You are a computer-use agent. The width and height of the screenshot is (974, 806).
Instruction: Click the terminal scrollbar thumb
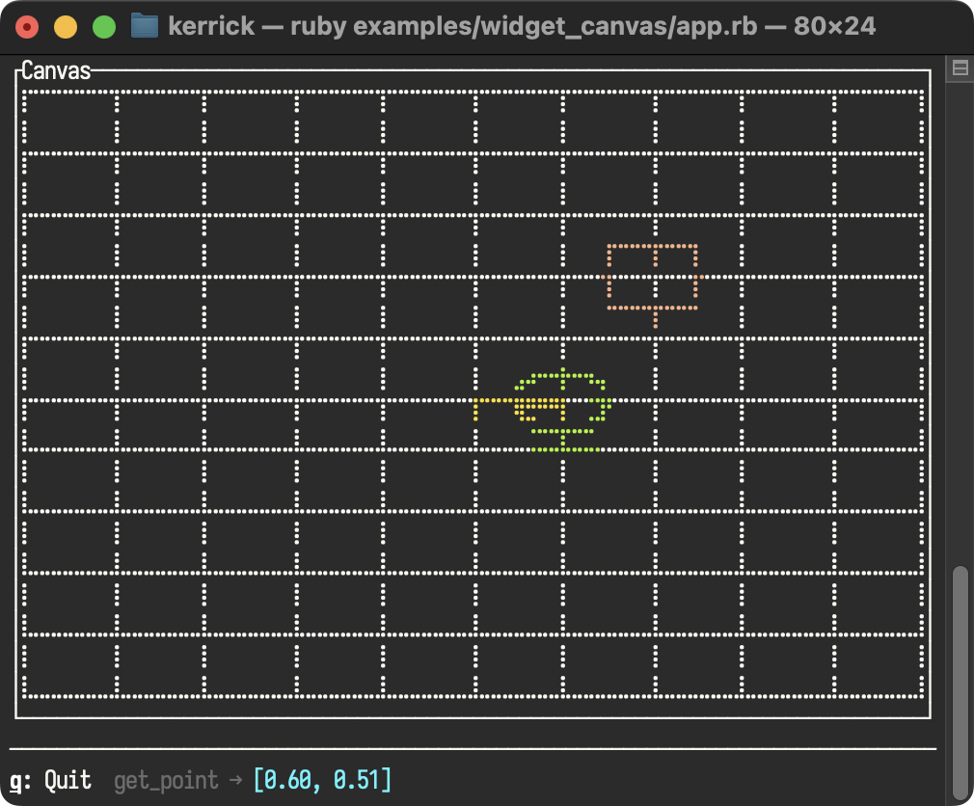click(x=960, y=683)
